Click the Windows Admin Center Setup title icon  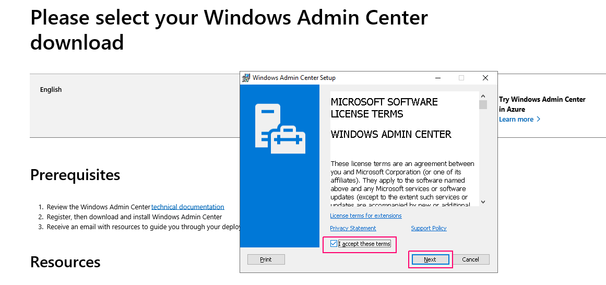point(246,78)
